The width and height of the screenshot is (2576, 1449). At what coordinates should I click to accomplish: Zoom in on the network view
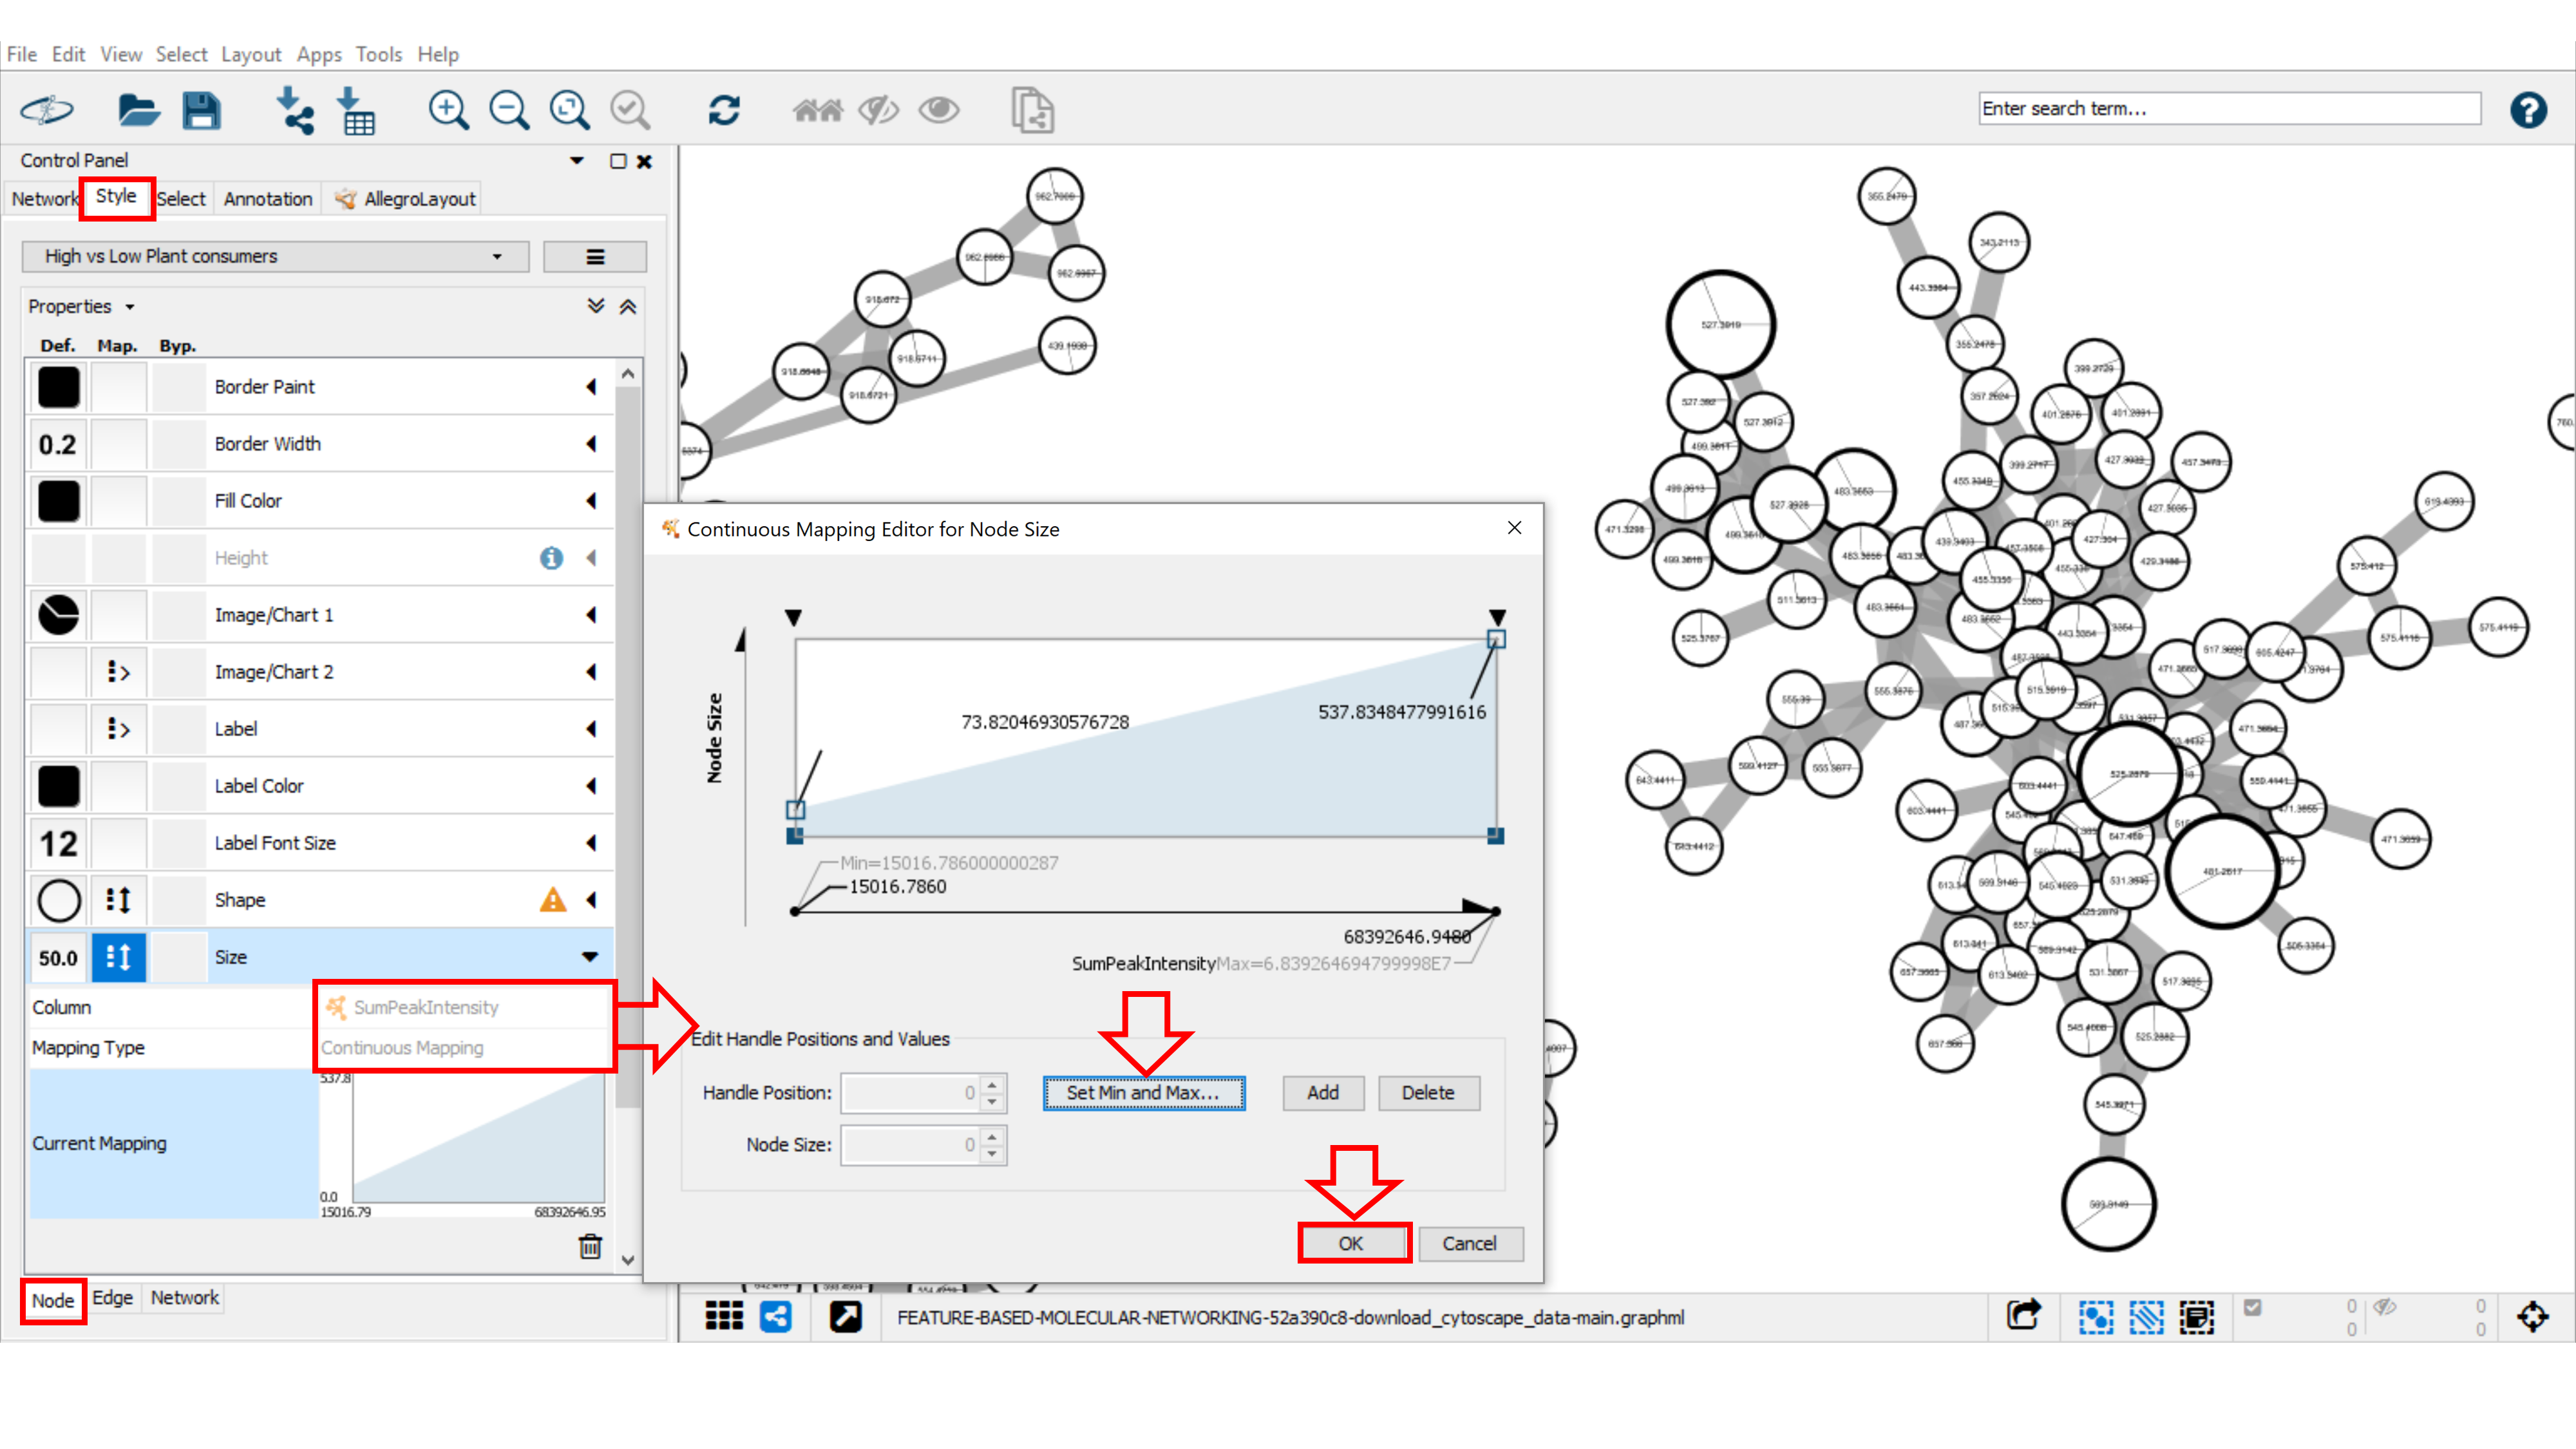448,110
